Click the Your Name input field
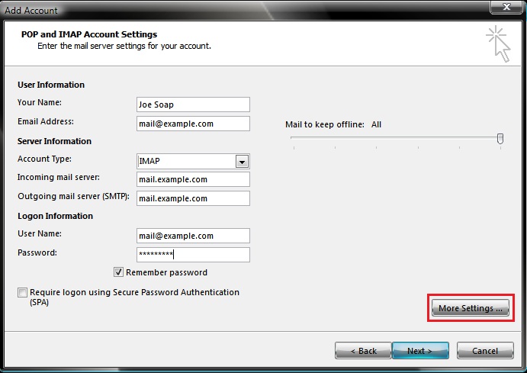 pyautogui.click(x=193, y=105)
